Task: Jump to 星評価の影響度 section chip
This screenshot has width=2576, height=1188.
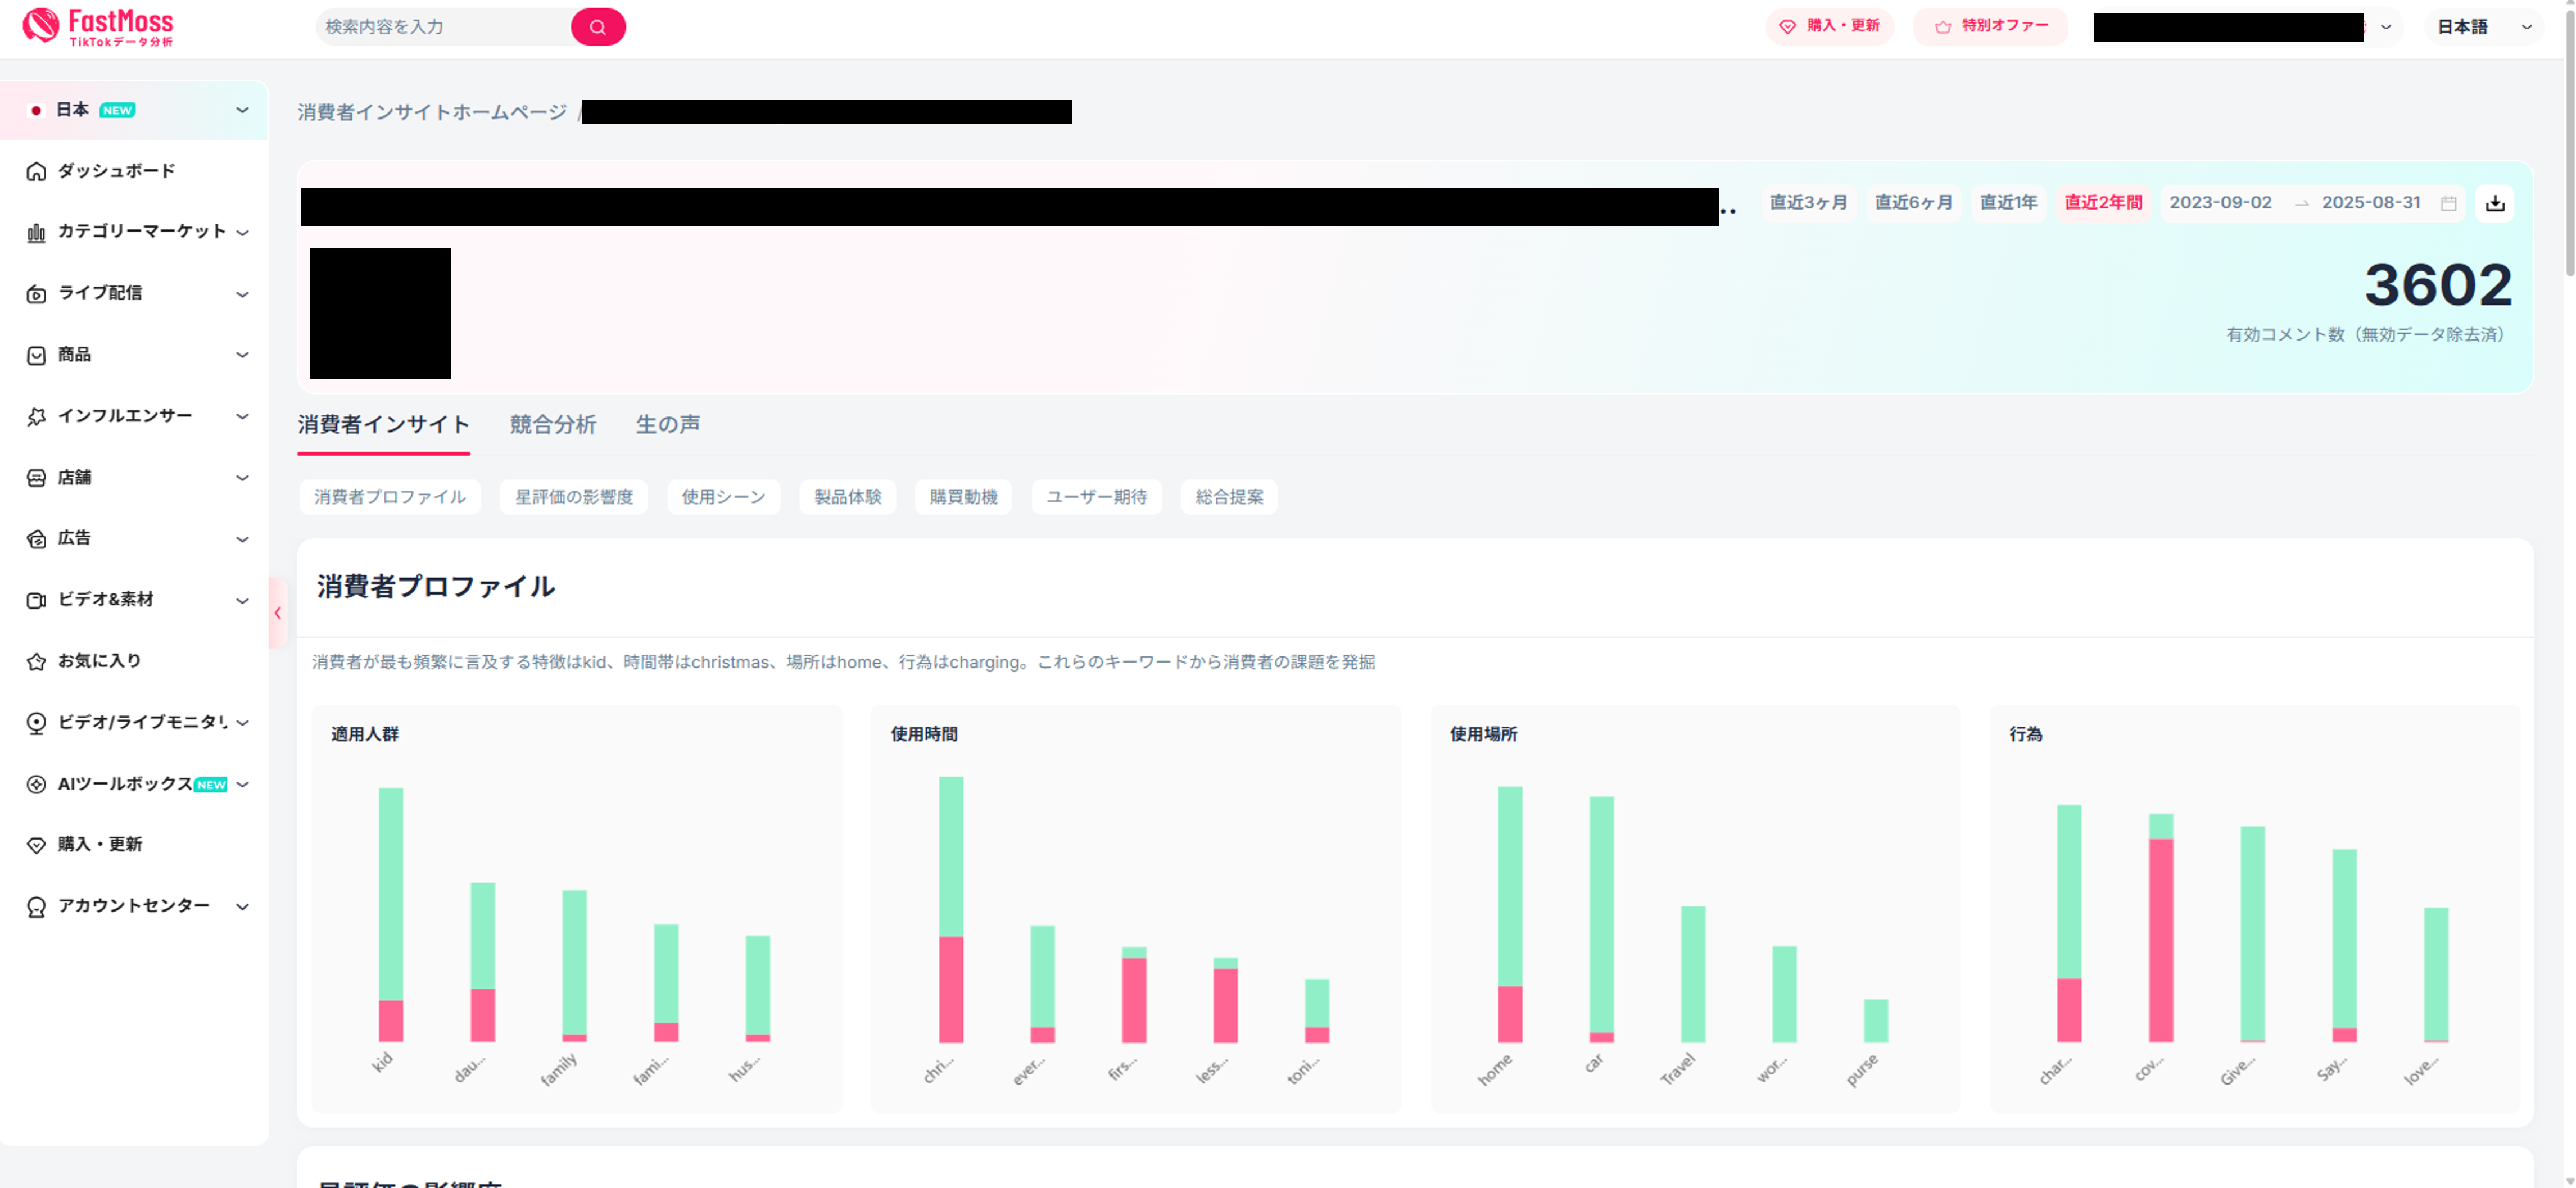Action: 574,497
